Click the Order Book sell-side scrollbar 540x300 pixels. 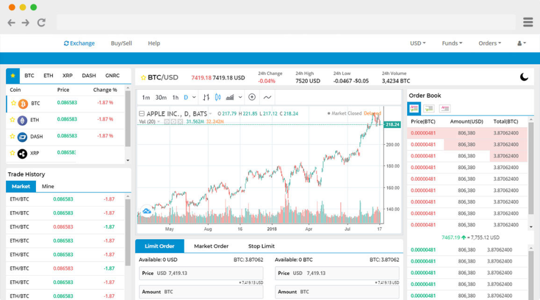[530, 169]
